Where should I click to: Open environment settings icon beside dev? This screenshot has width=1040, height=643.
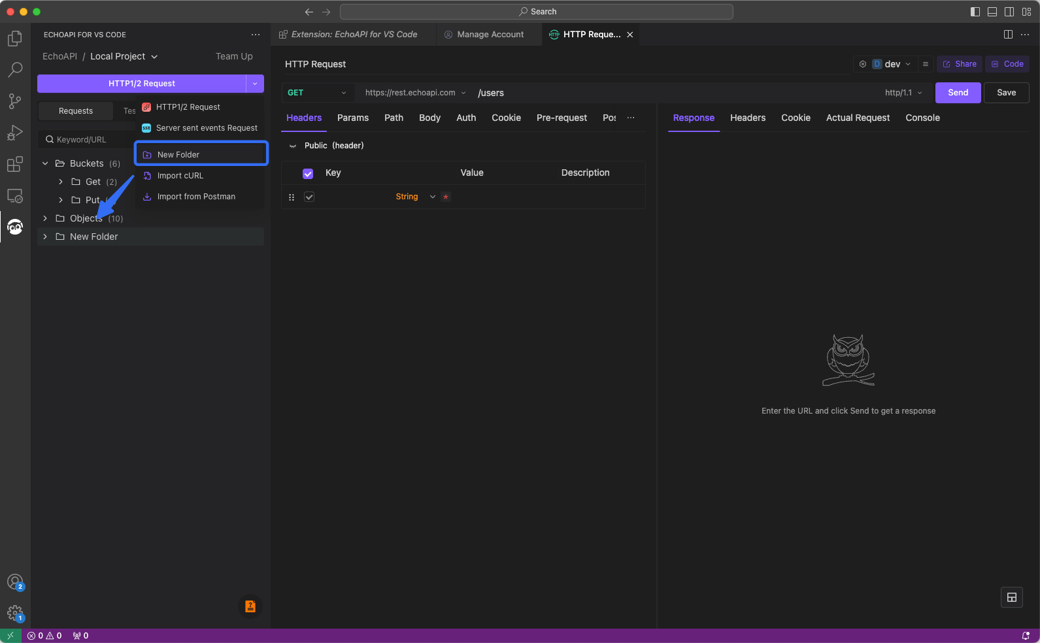863,64
